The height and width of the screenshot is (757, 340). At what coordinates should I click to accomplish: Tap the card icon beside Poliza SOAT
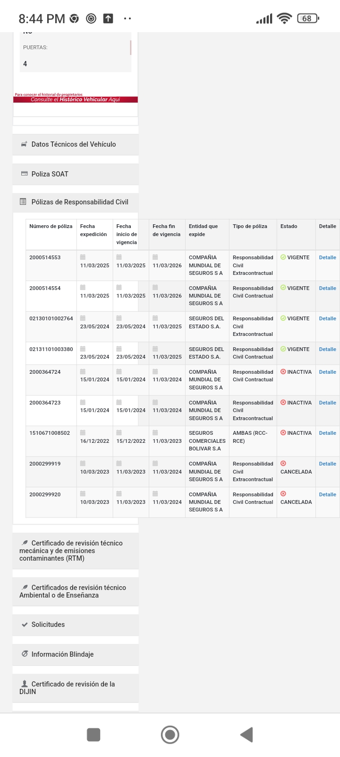pos(24,174)
